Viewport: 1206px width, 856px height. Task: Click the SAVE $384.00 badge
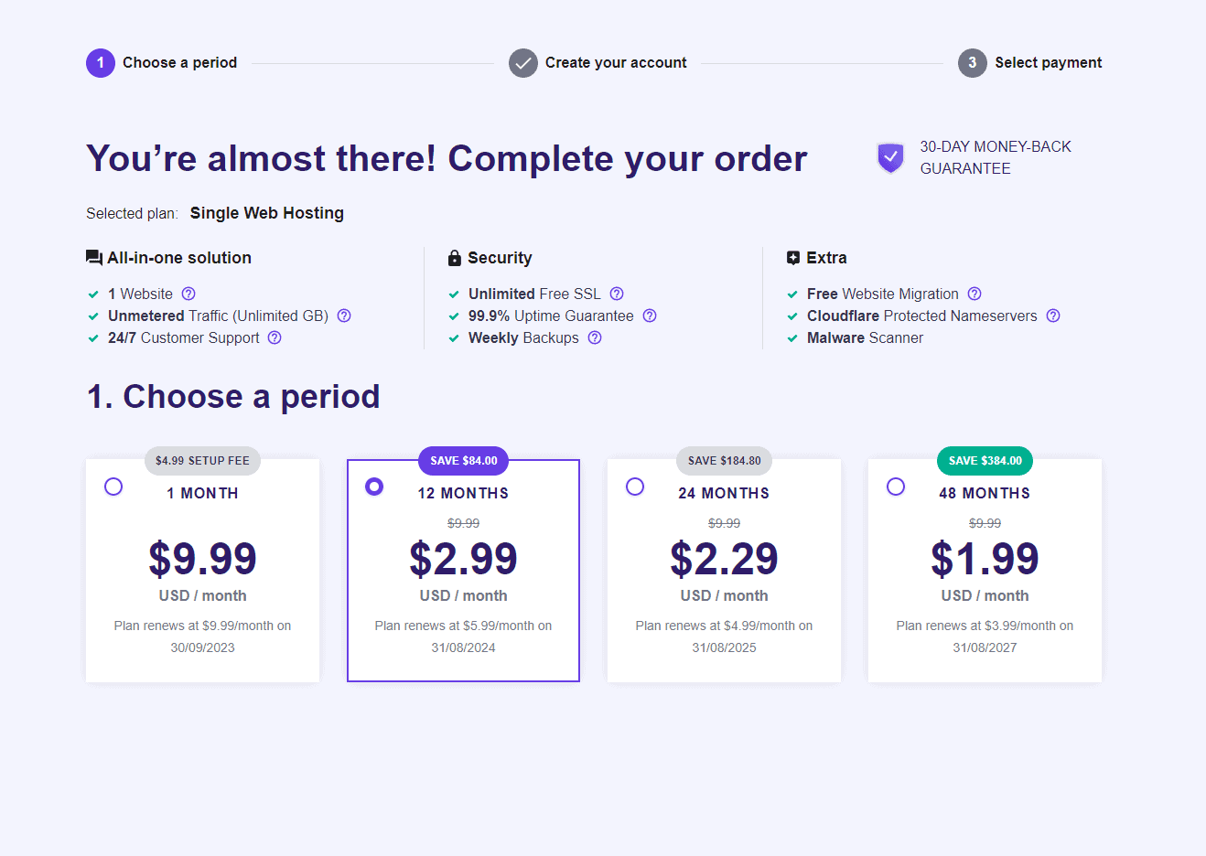coord(985,461)
